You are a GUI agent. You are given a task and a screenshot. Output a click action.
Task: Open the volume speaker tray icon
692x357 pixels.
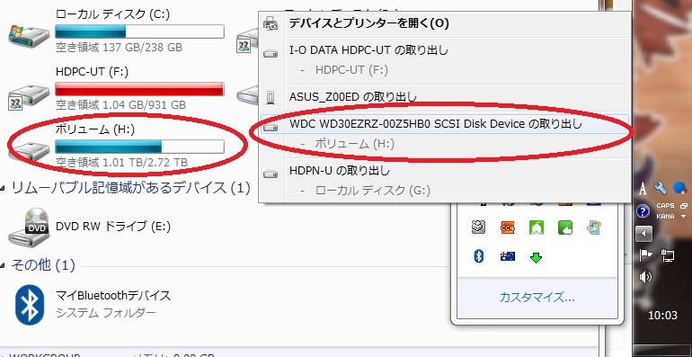click(644, 277)
